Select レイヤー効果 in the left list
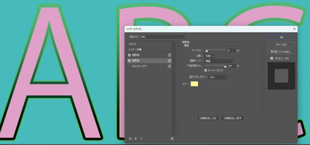This screenshot has height=145, width=310. click(x=149, y=49)
